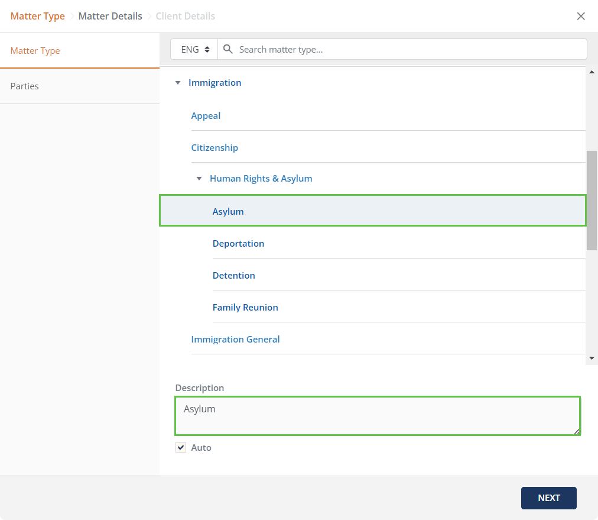Select Immigration General matter type

pyautogui.click(x=235, y=340)
